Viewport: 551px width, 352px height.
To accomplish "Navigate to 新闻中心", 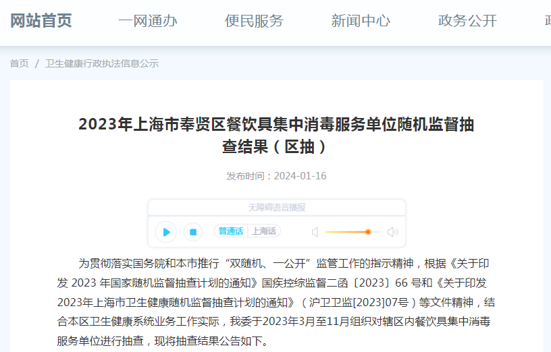I will pos(361,21).
